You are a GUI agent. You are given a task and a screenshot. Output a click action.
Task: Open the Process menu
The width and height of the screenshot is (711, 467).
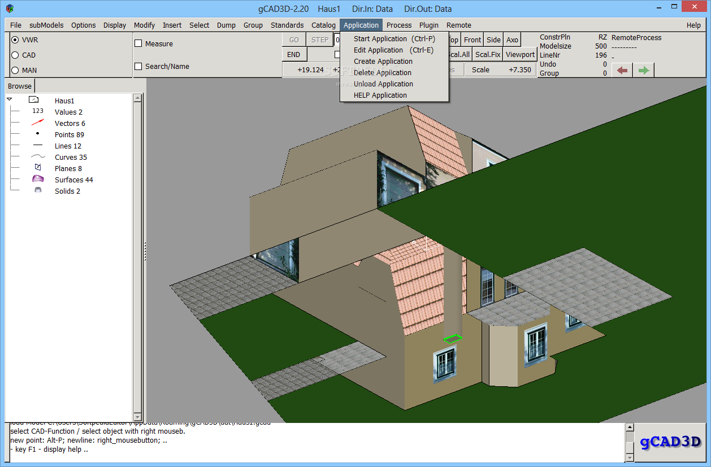click(x=399, y=25)
